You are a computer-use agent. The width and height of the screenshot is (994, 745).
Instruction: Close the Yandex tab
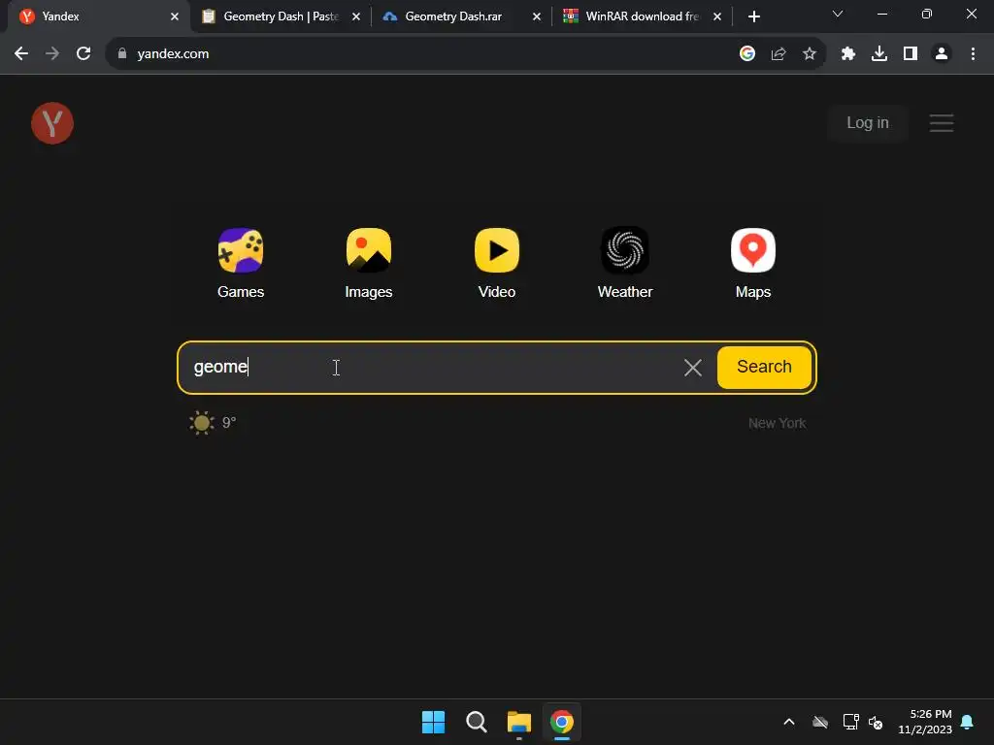[175, 16]
